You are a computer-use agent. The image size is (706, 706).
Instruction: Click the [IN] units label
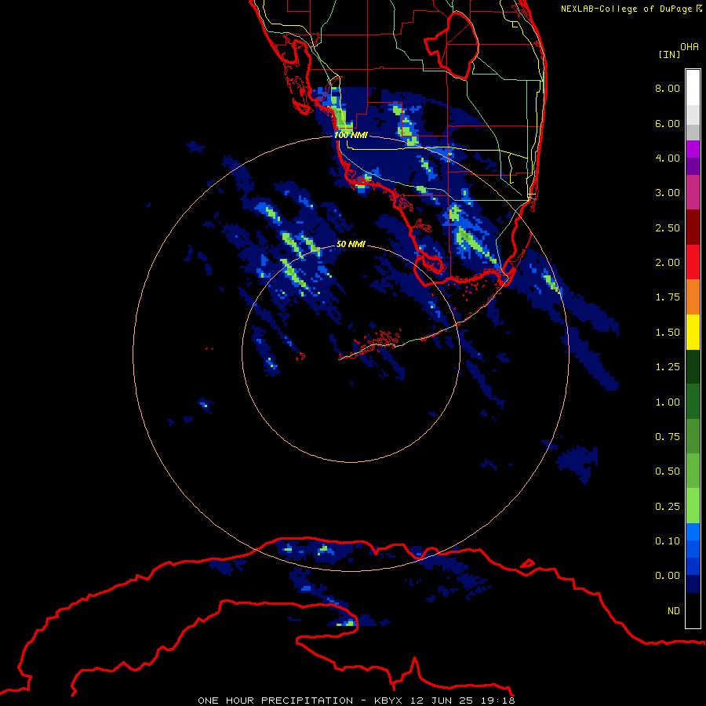669,54
